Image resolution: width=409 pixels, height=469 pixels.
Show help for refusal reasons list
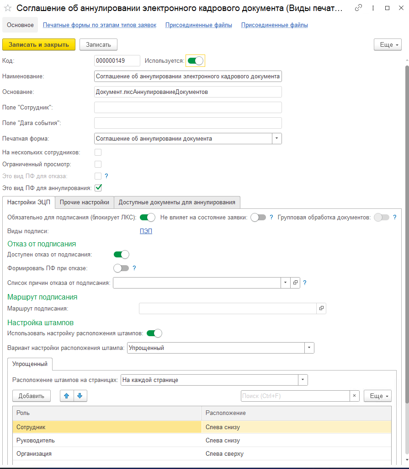point(305,283)
